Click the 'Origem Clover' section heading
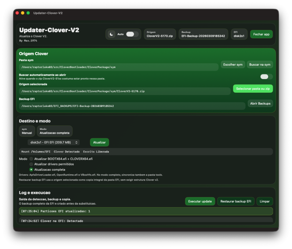This screenshot has width=292, height=249. [x=33, y=54]
